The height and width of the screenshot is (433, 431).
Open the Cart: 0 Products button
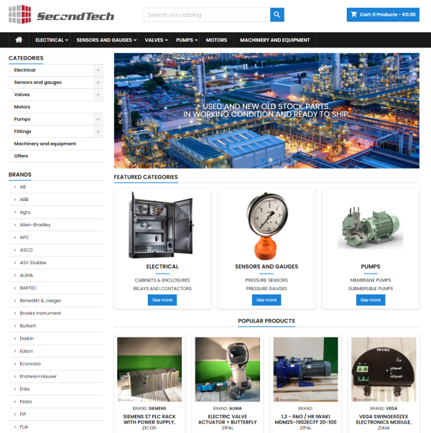click(383, 14)
